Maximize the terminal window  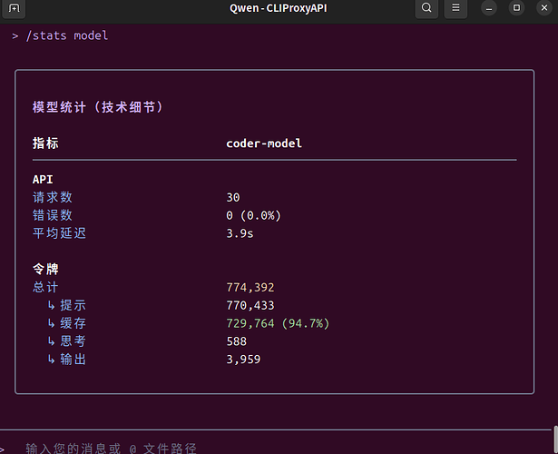click(517, 8)
